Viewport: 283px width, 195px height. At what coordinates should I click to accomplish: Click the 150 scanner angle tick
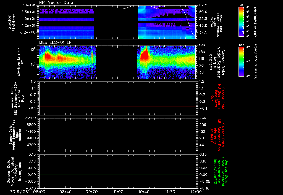click(x=202, y=52)
